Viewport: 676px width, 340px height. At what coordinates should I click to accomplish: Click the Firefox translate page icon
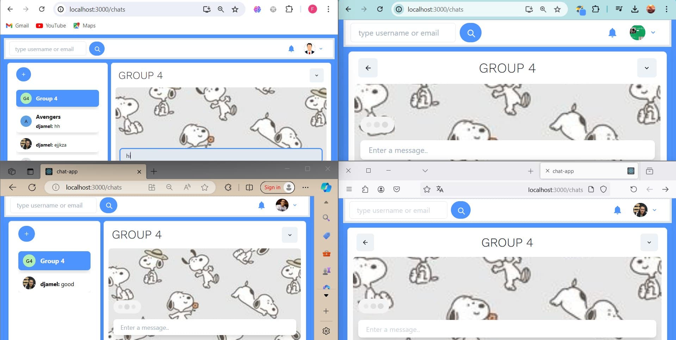coord(440,190)
